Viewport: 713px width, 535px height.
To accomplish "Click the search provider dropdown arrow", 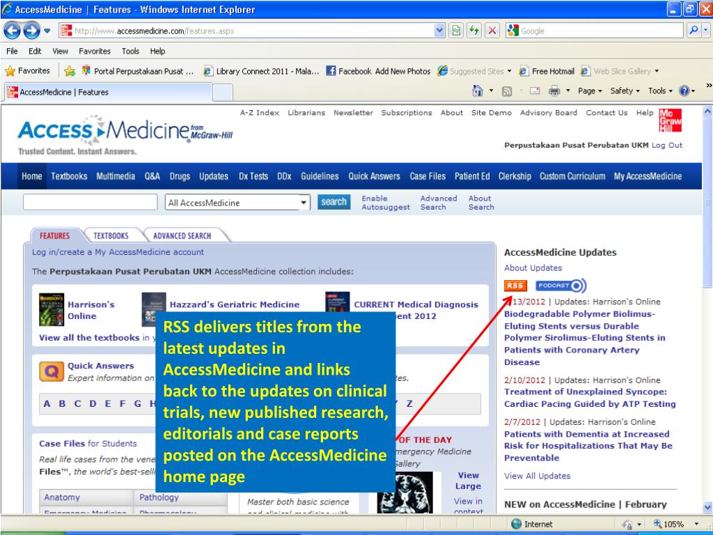I will [x=706, y=31].
